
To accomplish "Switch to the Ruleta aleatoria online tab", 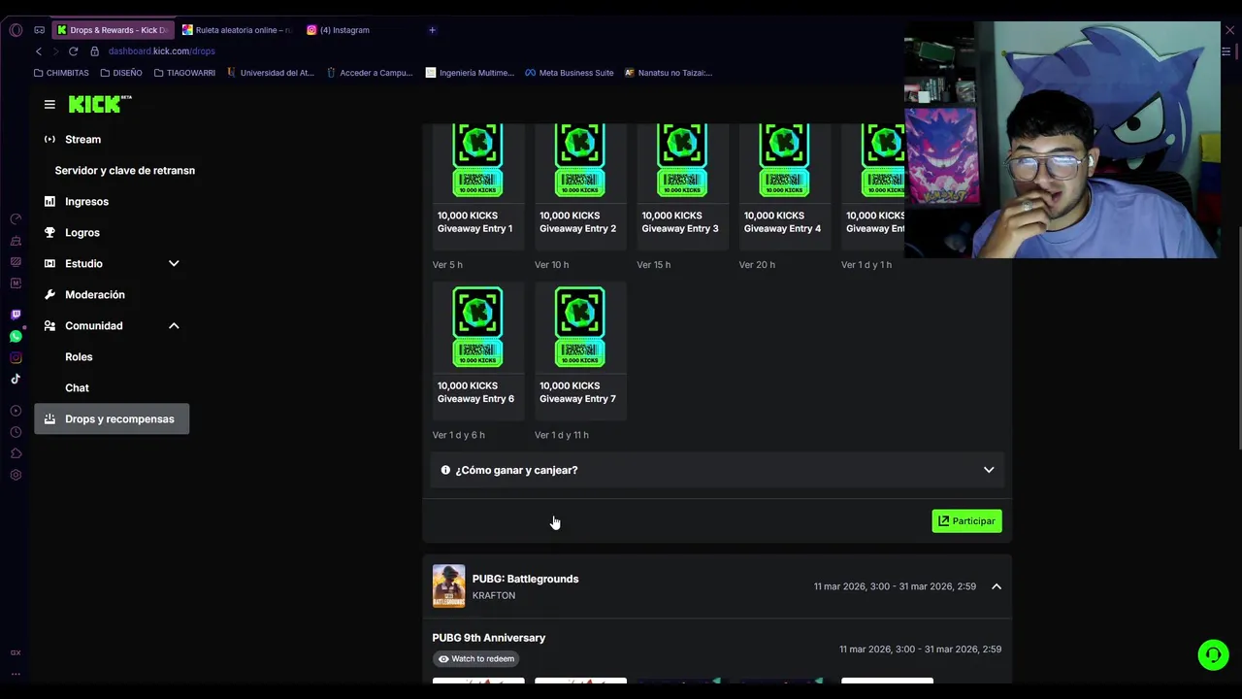I will click(x=237, y=30).
